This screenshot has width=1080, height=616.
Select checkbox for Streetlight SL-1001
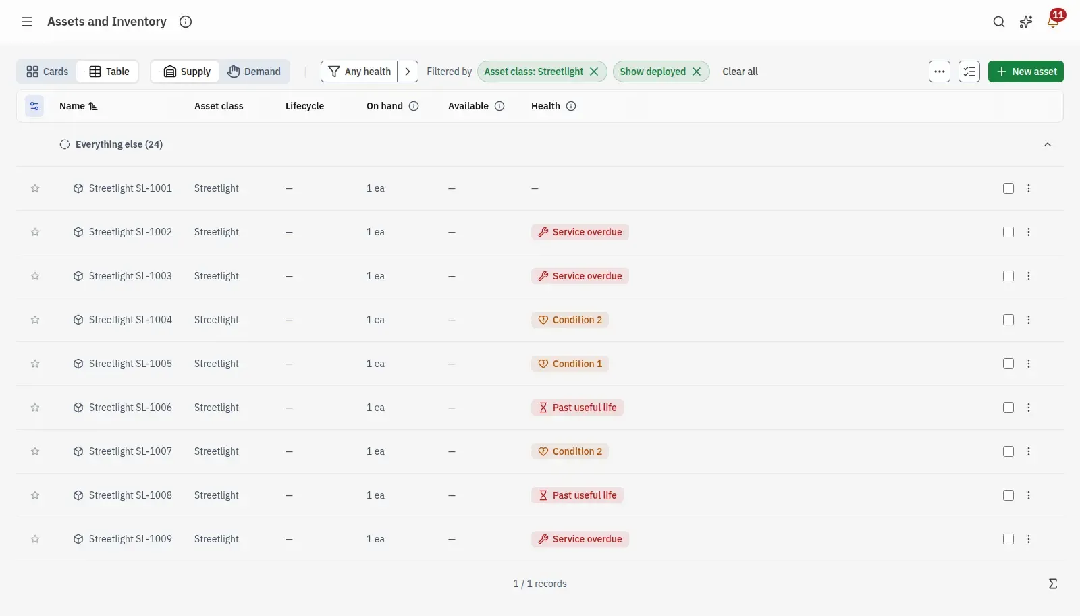[1008, 188]
